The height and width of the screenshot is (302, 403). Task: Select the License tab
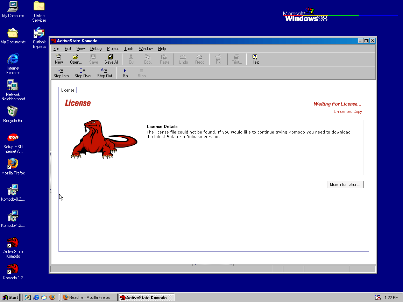pos(68,90)
